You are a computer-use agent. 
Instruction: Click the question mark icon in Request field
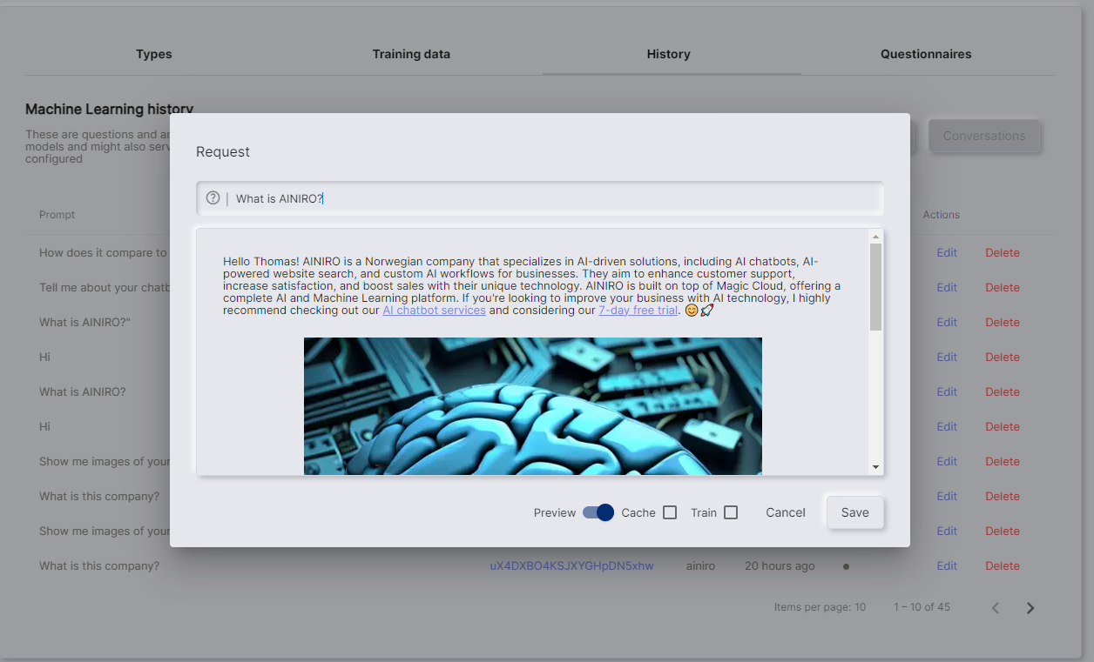213,198
